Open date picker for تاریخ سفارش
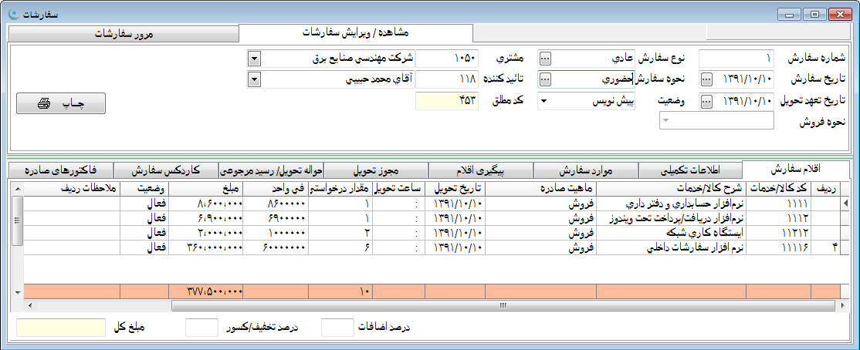Screen dimensions: 860x350 click(706, 79)
